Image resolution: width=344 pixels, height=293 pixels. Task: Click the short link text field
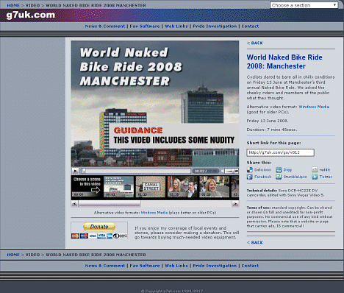pos(280,152)
